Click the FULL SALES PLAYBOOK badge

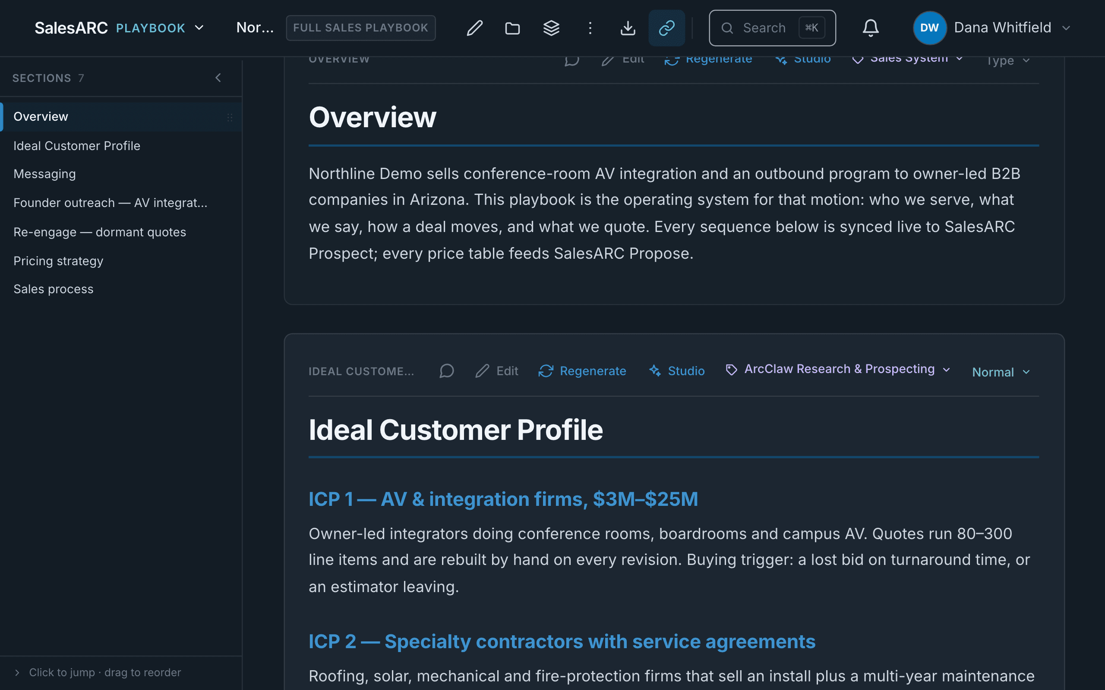point(361,28)
